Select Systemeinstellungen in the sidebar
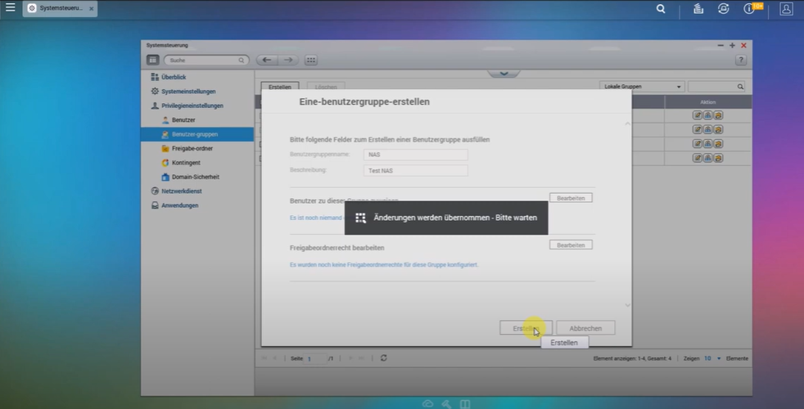Screen dimensions: 804x409 click(188, 92)
